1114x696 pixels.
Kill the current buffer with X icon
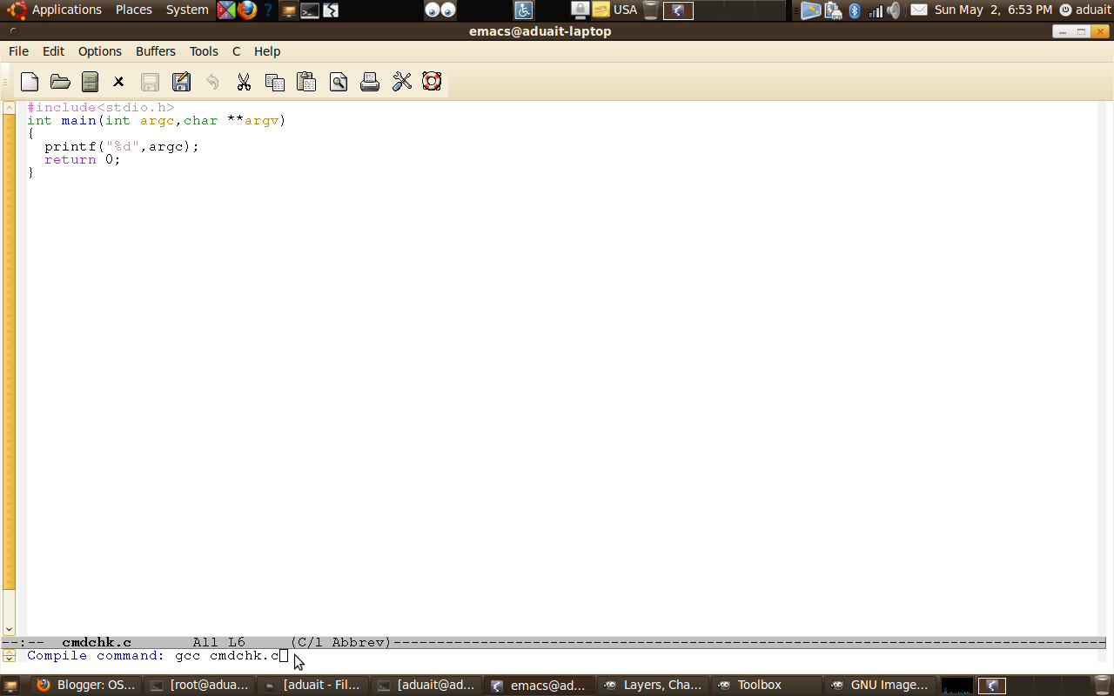tap(119, 82)
